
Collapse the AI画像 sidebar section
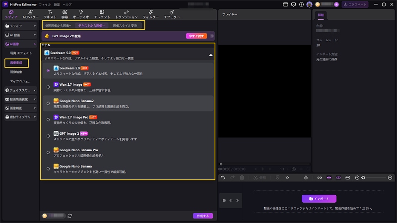pyautogui.click(x=20, y=44)
